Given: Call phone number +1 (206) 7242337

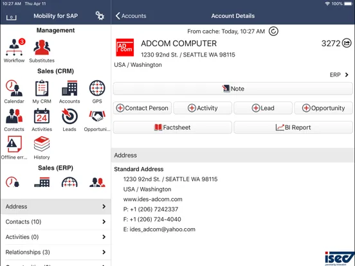Looking at the screenshot, I should coord(154,209).
